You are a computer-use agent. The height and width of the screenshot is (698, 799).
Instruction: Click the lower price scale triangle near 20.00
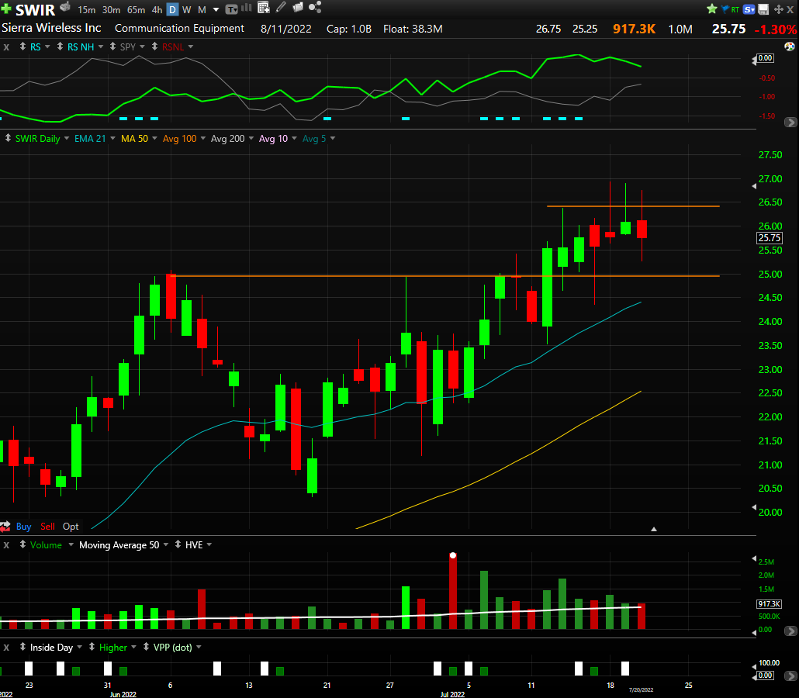pyautogui.click(x=754, y=507)
